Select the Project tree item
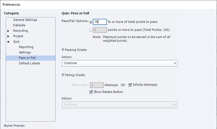 [x=18, y=36]
